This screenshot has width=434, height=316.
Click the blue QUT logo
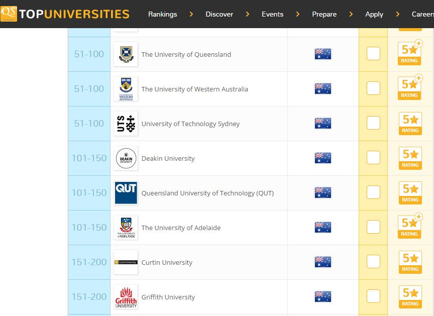(126, 193)
